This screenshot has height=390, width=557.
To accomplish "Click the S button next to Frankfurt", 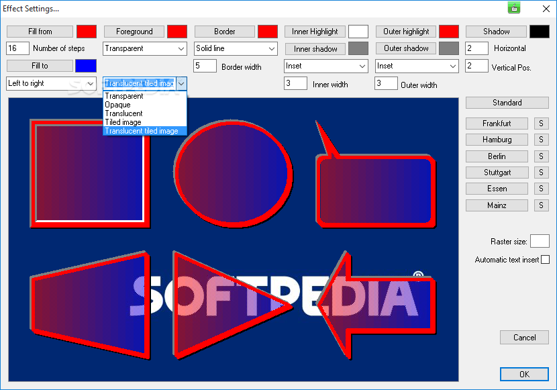I will pyautogui.click(x=541, y=124).
